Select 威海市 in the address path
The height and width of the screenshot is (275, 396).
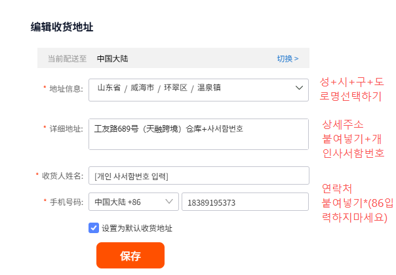(x=142, y=88)
